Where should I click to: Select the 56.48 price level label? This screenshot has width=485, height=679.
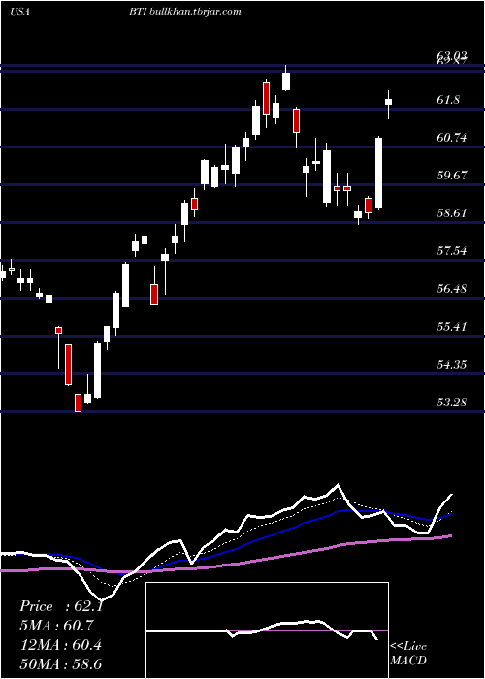point(452,288)
